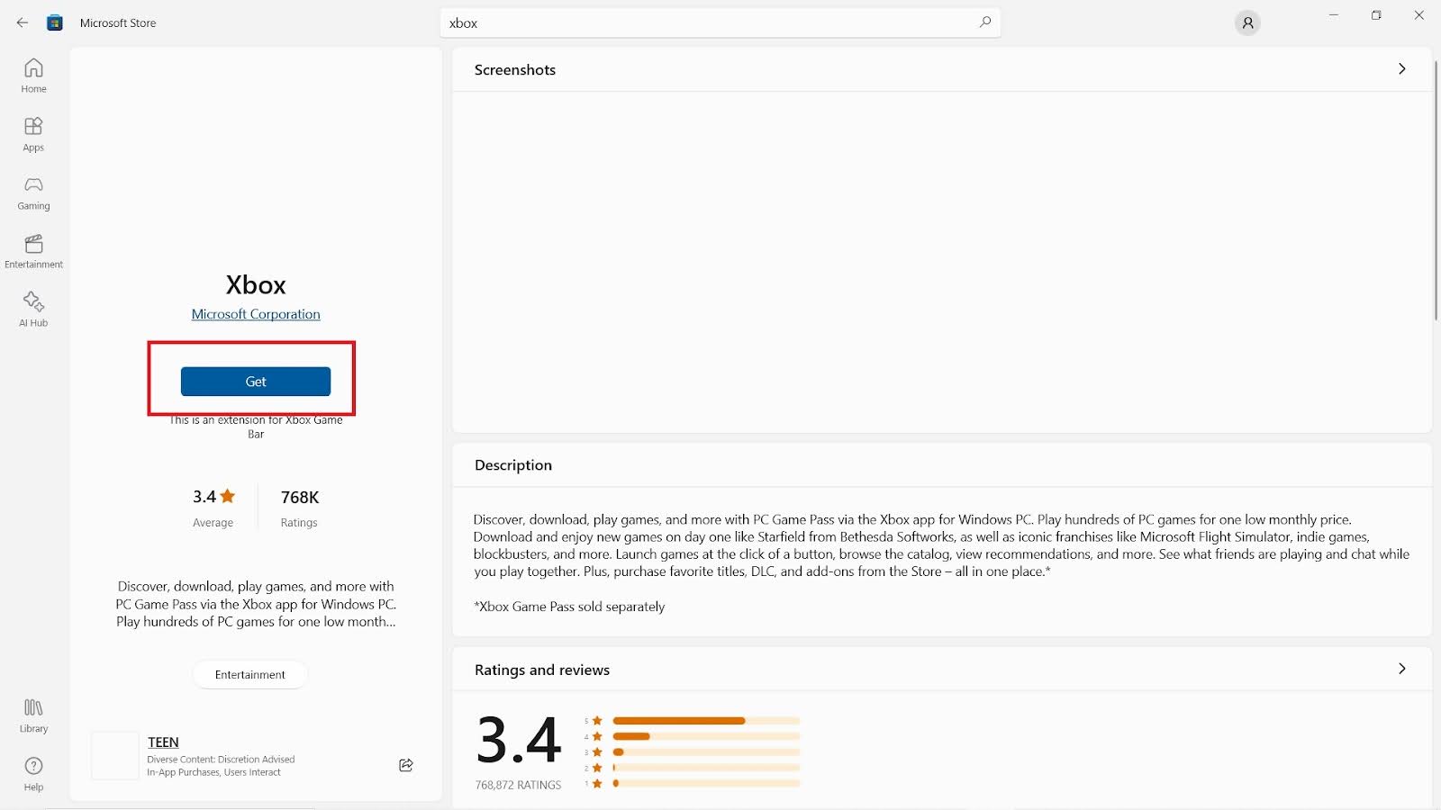Click the 4-star rating bar
This screenshot has width=1441, height=810.
tap(706, 736)
